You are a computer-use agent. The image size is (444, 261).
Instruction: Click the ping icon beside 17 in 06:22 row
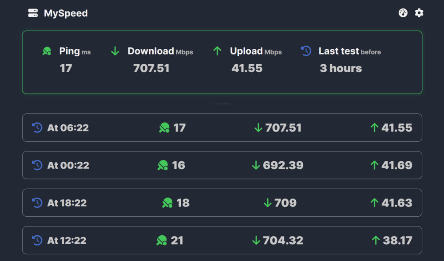pos(164,128)
